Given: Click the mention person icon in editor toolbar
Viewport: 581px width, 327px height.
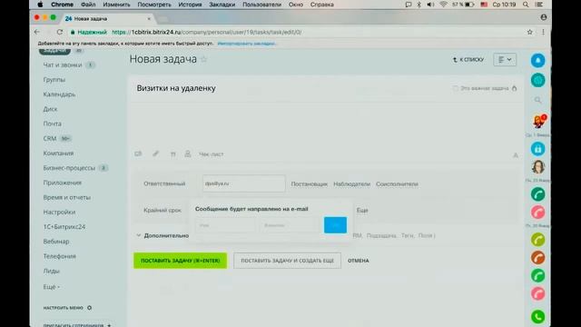Looking at the screenshot, I should click(x=188, y=154).
